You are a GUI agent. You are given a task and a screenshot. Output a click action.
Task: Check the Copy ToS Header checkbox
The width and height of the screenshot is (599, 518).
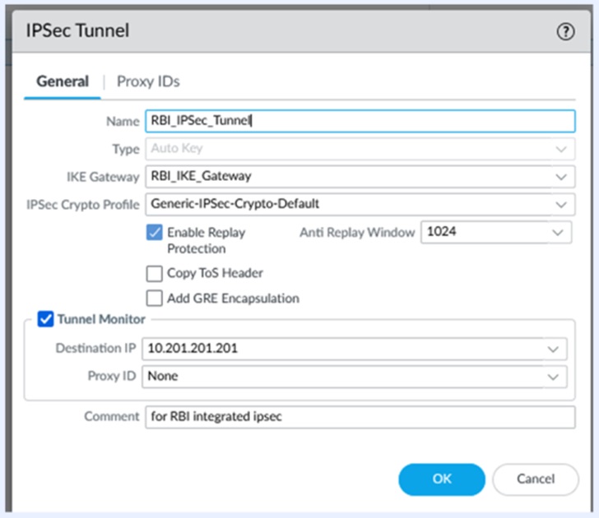pos(154,273)
